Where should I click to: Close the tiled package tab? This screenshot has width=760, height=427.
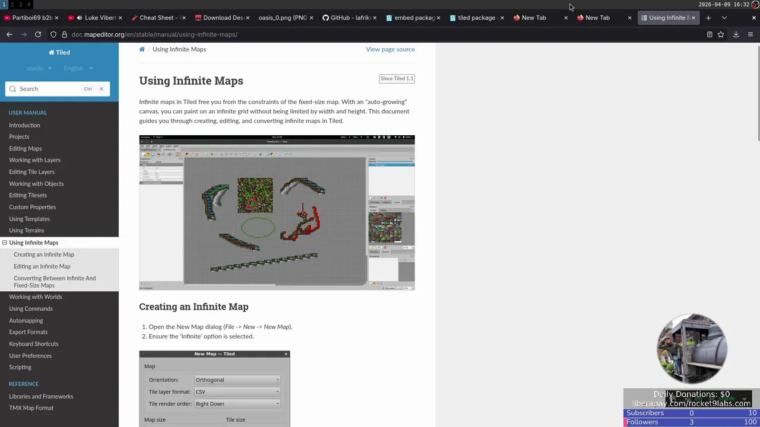[502, 18]
